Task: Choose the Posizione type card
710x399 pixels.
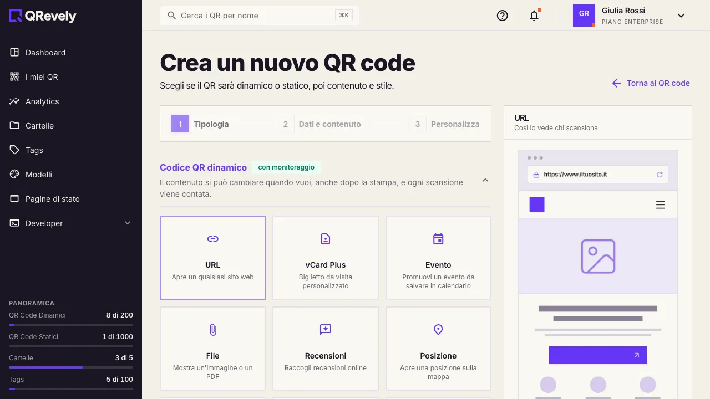Action: click(x=438, y=349)
